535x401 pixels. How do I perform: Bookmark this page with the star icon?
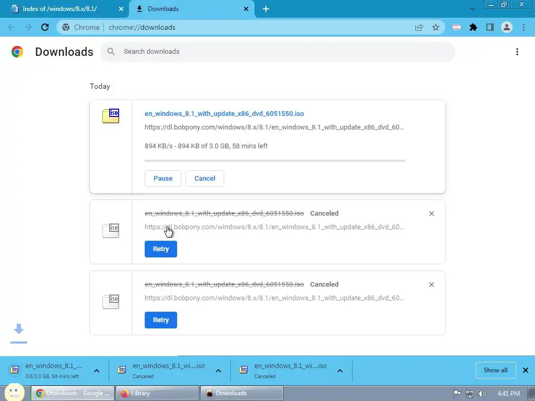(x=436, y=27)
